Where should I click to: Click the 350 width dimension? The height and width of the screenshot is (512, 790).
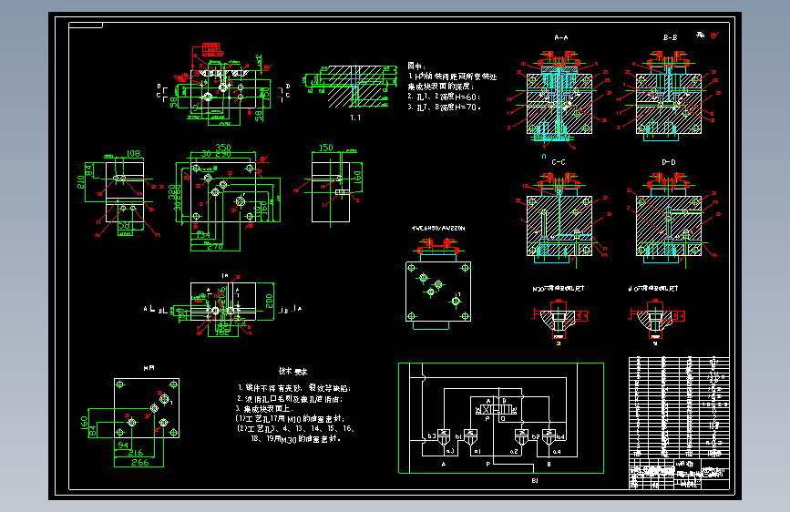223,148
